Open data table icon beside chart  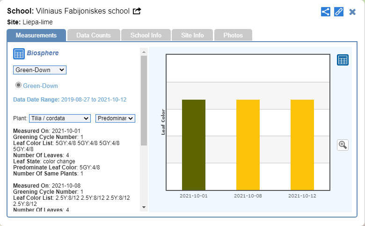coord(343,60)
